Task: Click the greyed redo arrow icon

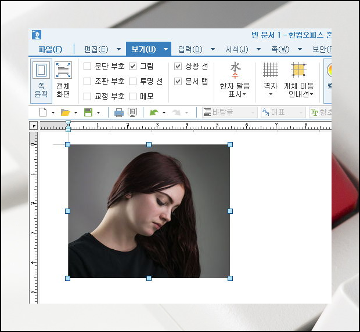Action: [177, 112]
